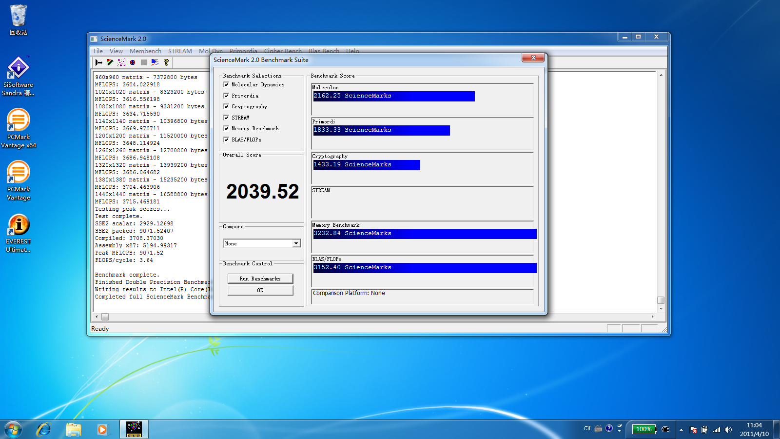Click 'Comparison Platform: None' text

point(349,293)
